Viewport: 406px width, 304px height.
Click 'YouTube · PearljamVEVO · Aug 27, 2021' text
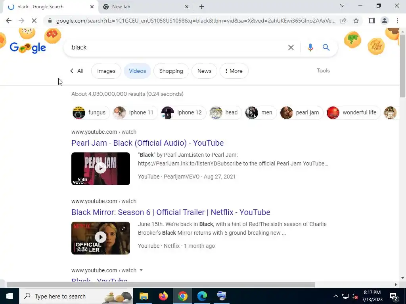187,177
